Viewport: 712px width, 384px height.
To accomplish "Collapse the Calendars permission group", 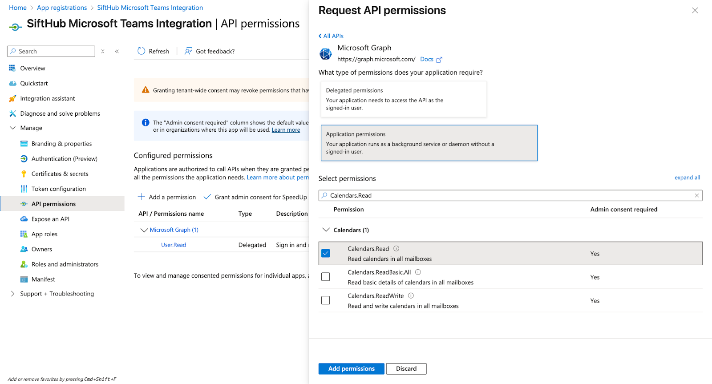I will 326,230.
